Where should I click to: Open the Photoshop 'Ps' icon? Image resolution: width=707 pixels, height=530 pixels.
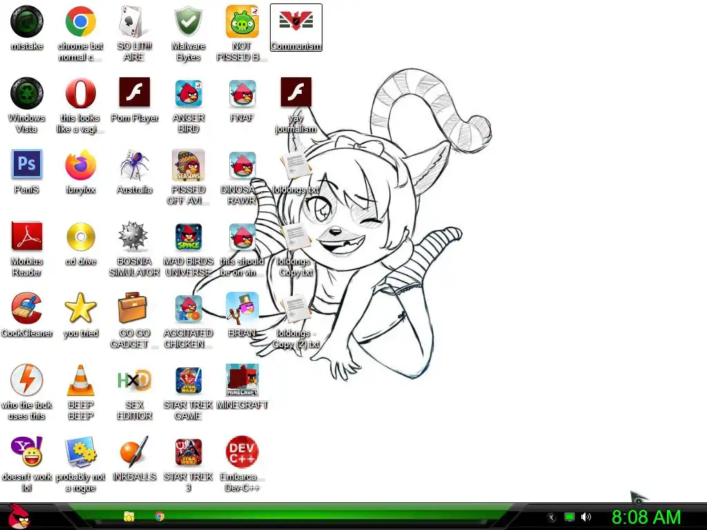pos(27,164)
